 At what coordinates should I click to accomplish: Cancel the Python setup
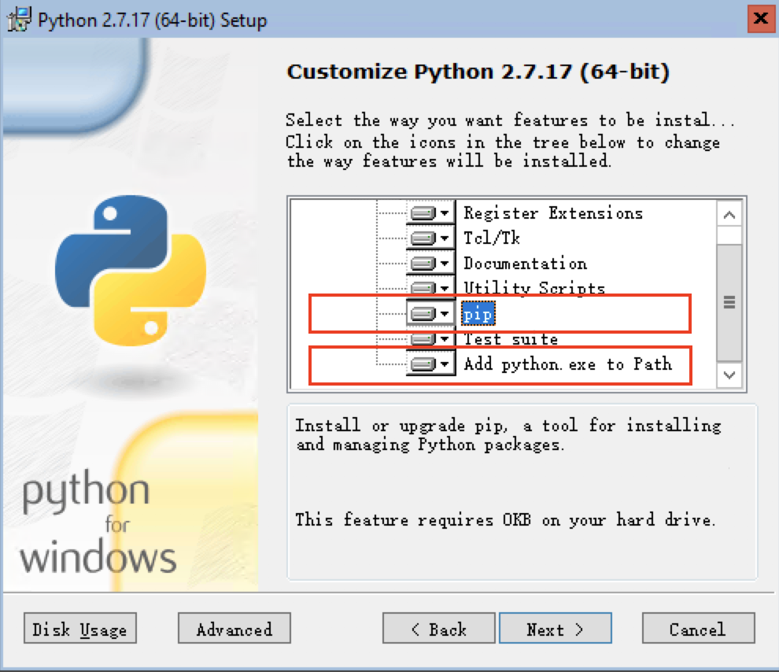coord(697,630)
